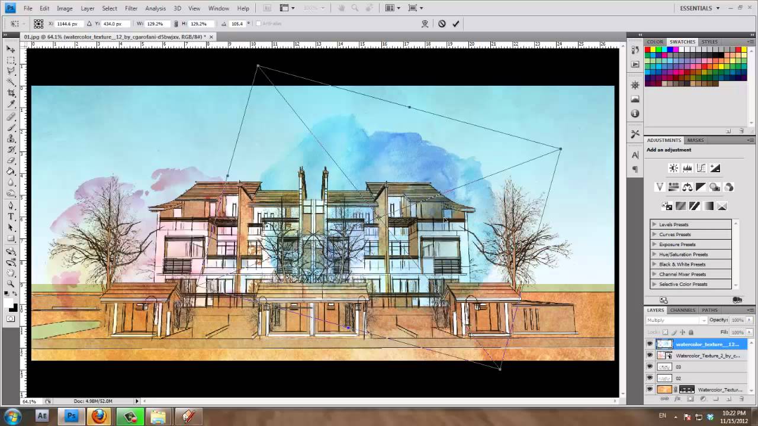
Task: Select the Blur tool
Action: pos(11,183)
